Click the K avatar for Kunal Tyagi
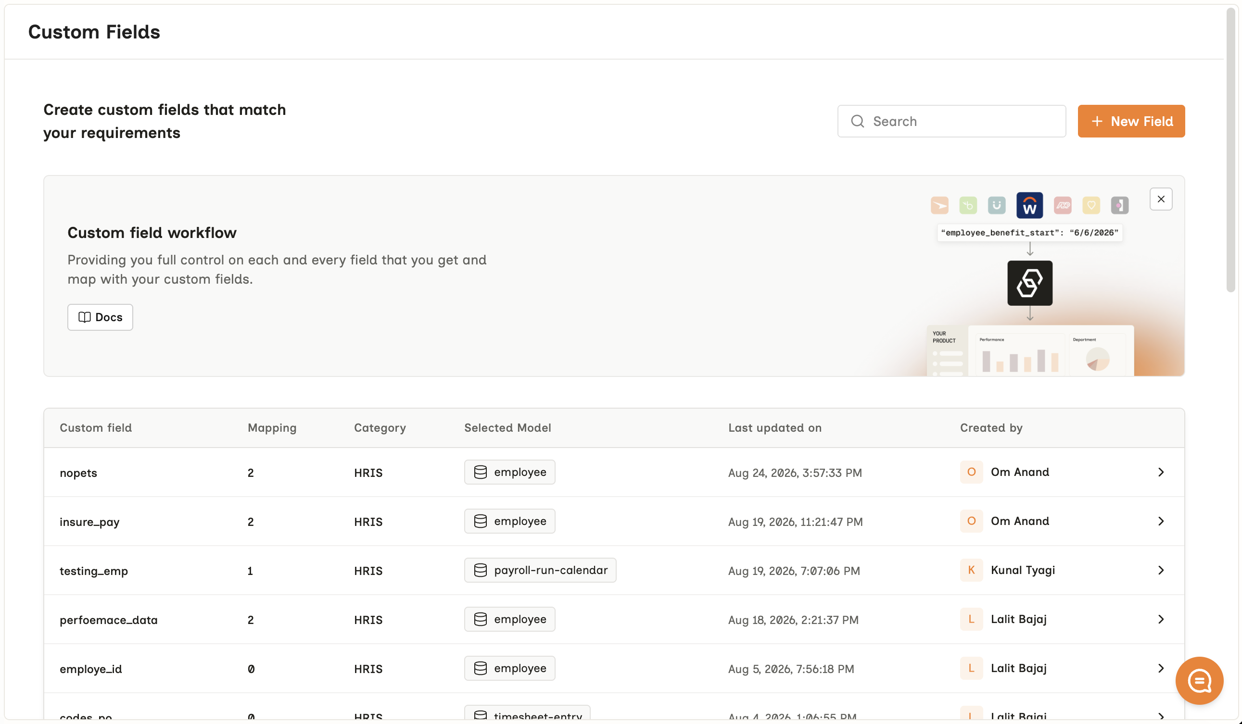Screen dimensions: 1242x724 971,570
